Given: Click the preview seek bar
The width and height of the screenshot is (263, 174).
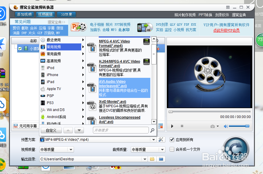Looking at the screenshot, I should click(210, 112).
